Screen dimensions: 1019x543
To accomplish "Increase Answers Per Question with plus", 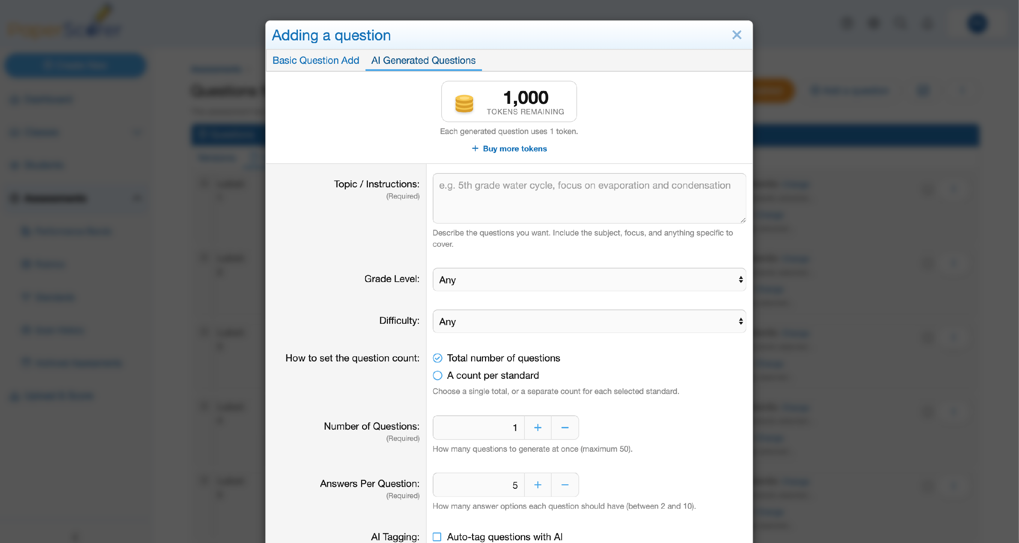I will point(538,485).
